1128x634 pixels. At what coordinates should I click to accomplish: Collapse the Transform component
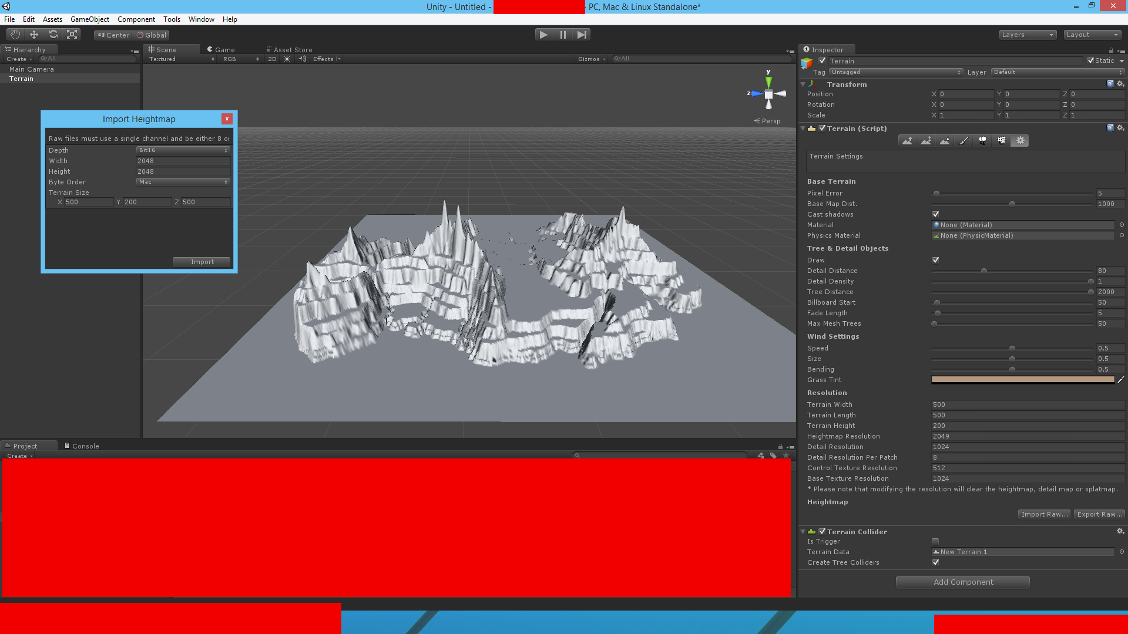click(803, 85)
